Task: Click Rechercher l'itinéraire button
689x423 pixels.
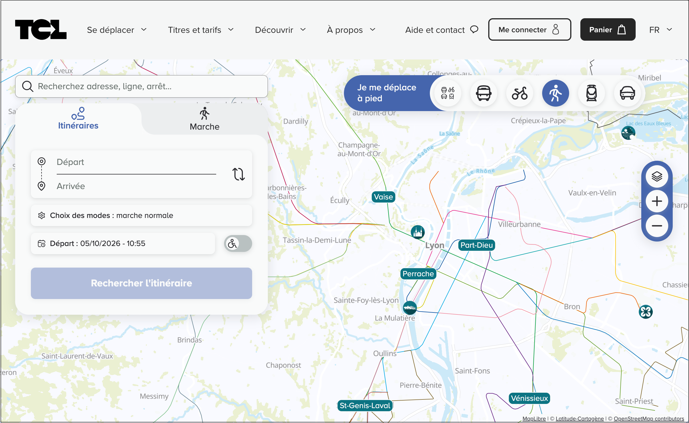Action: click(141, 283)
